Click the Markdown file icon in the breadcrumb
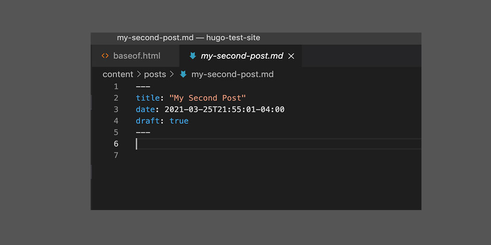The image size is (491, 245). [183, 75]
